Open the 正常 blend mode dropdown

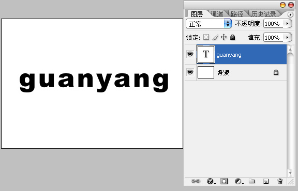click(x=208, y=24)
